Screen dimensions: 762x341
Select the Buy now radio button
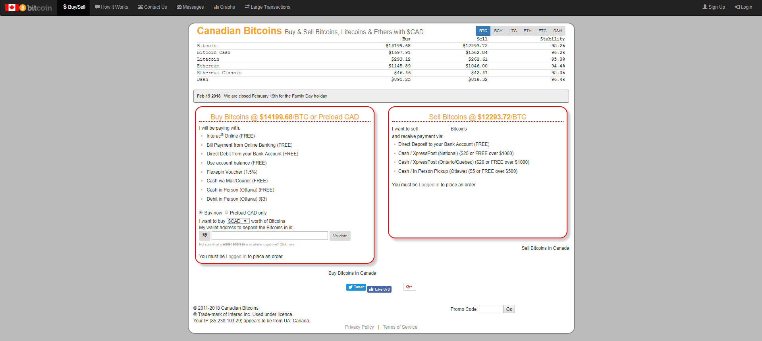pos(201,213)
